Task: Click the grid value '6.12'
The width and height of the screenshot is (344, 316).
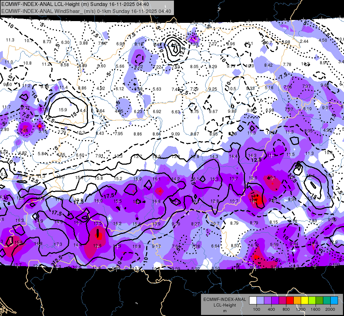Action: point(119,89)
